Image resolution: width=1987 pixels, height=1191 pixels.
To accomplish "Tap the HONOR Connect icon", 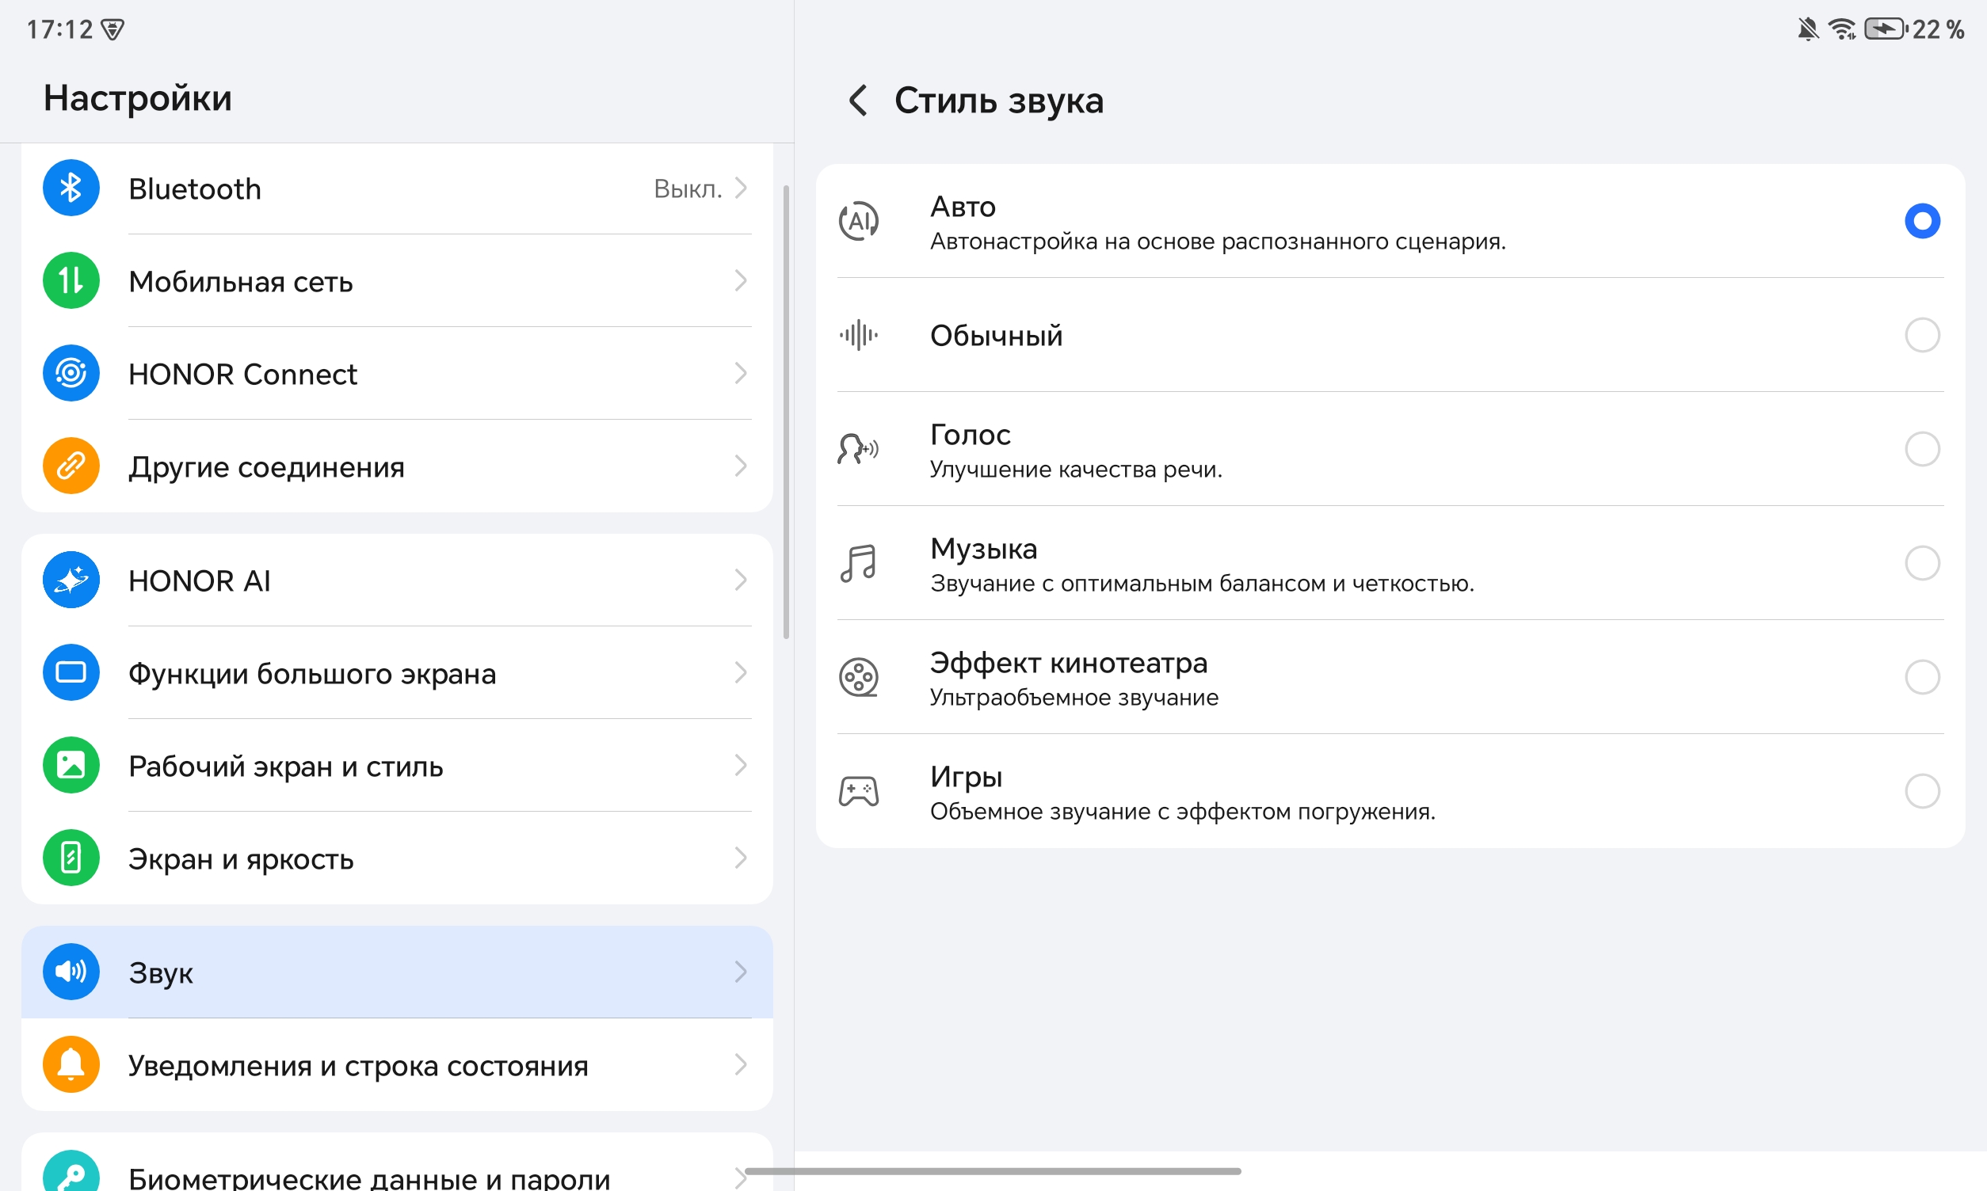I will click(x=71, y=373).
